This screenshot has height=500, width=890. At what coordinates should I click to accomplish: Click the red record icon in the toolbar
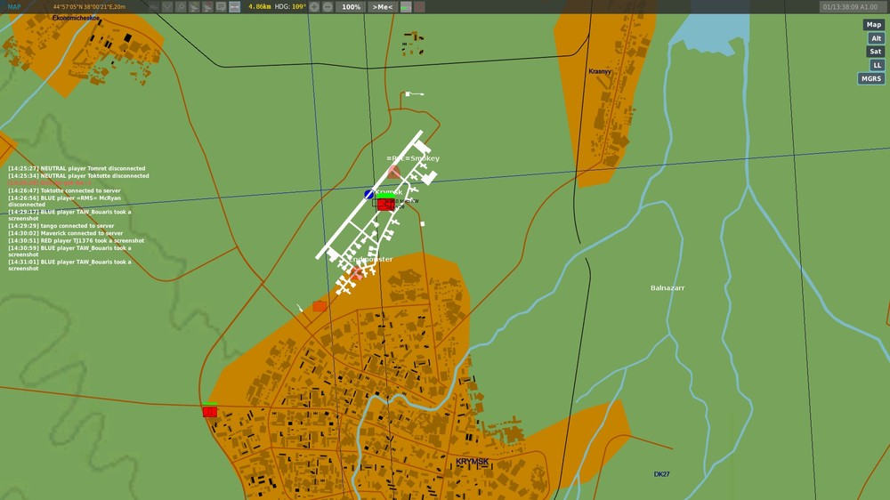[x=419, y=7]
